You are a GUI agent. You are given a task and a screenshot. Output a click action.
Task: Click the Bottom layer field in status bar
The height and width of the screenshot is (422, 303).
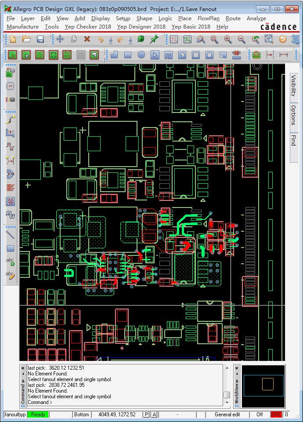pyautogui.click(x=82, y=415)
